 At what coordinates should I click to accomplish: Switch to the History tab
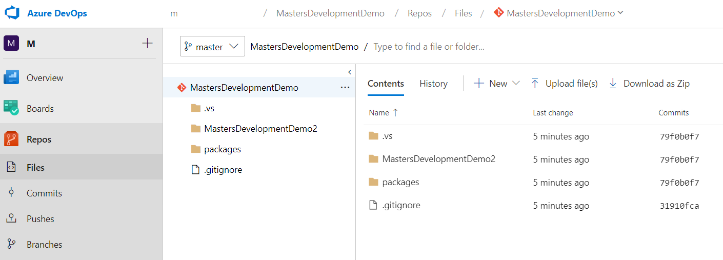coord(433,84)
